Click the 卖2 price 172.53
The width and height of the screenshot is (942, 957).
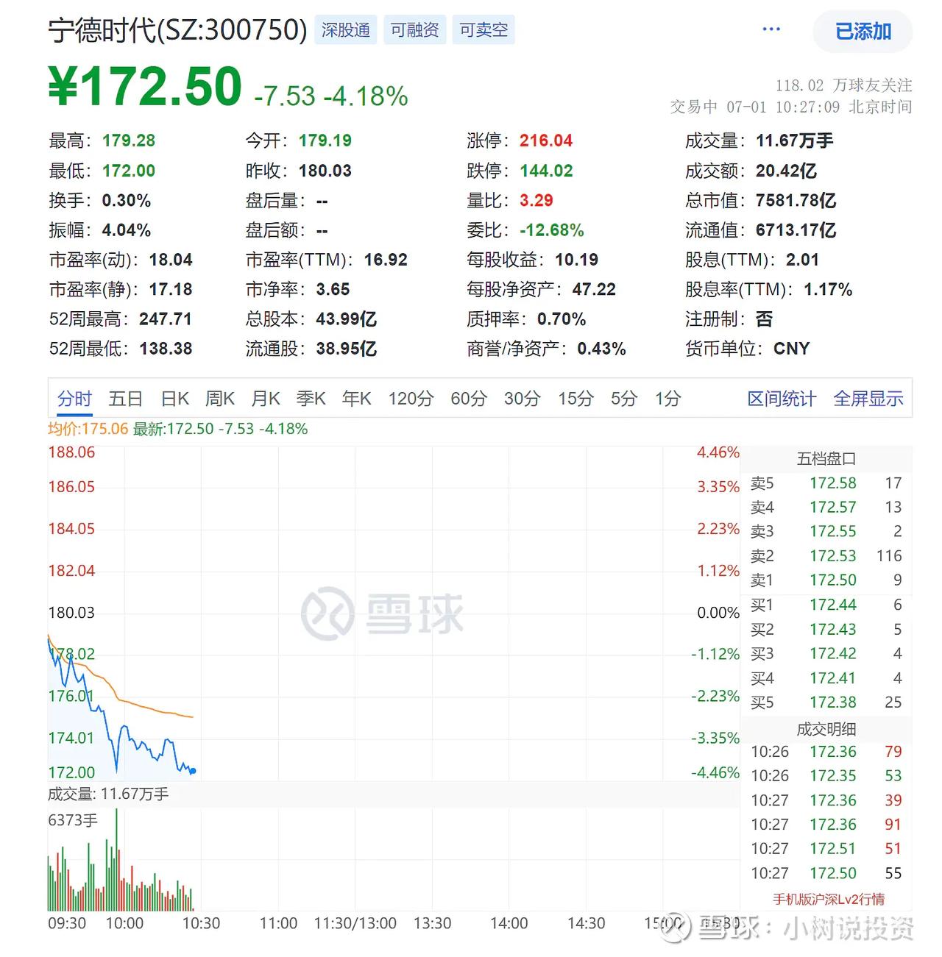coord(833,556)
